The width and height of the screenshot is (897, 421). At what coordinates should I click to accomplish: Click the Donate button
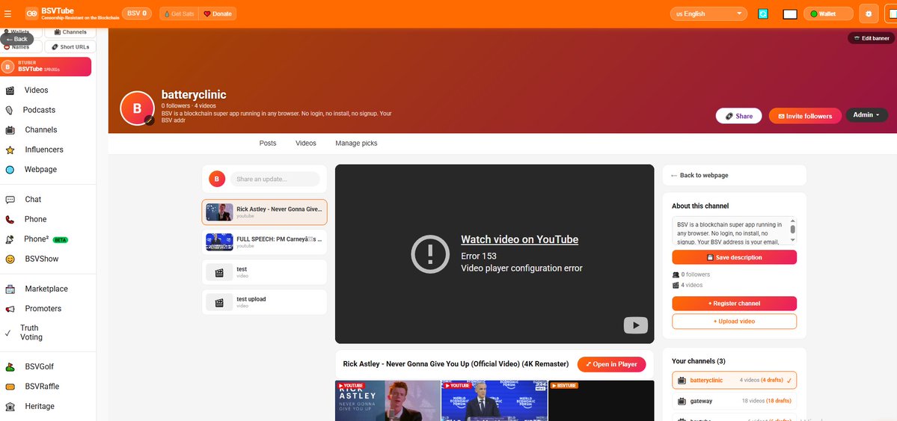(218, 13)
